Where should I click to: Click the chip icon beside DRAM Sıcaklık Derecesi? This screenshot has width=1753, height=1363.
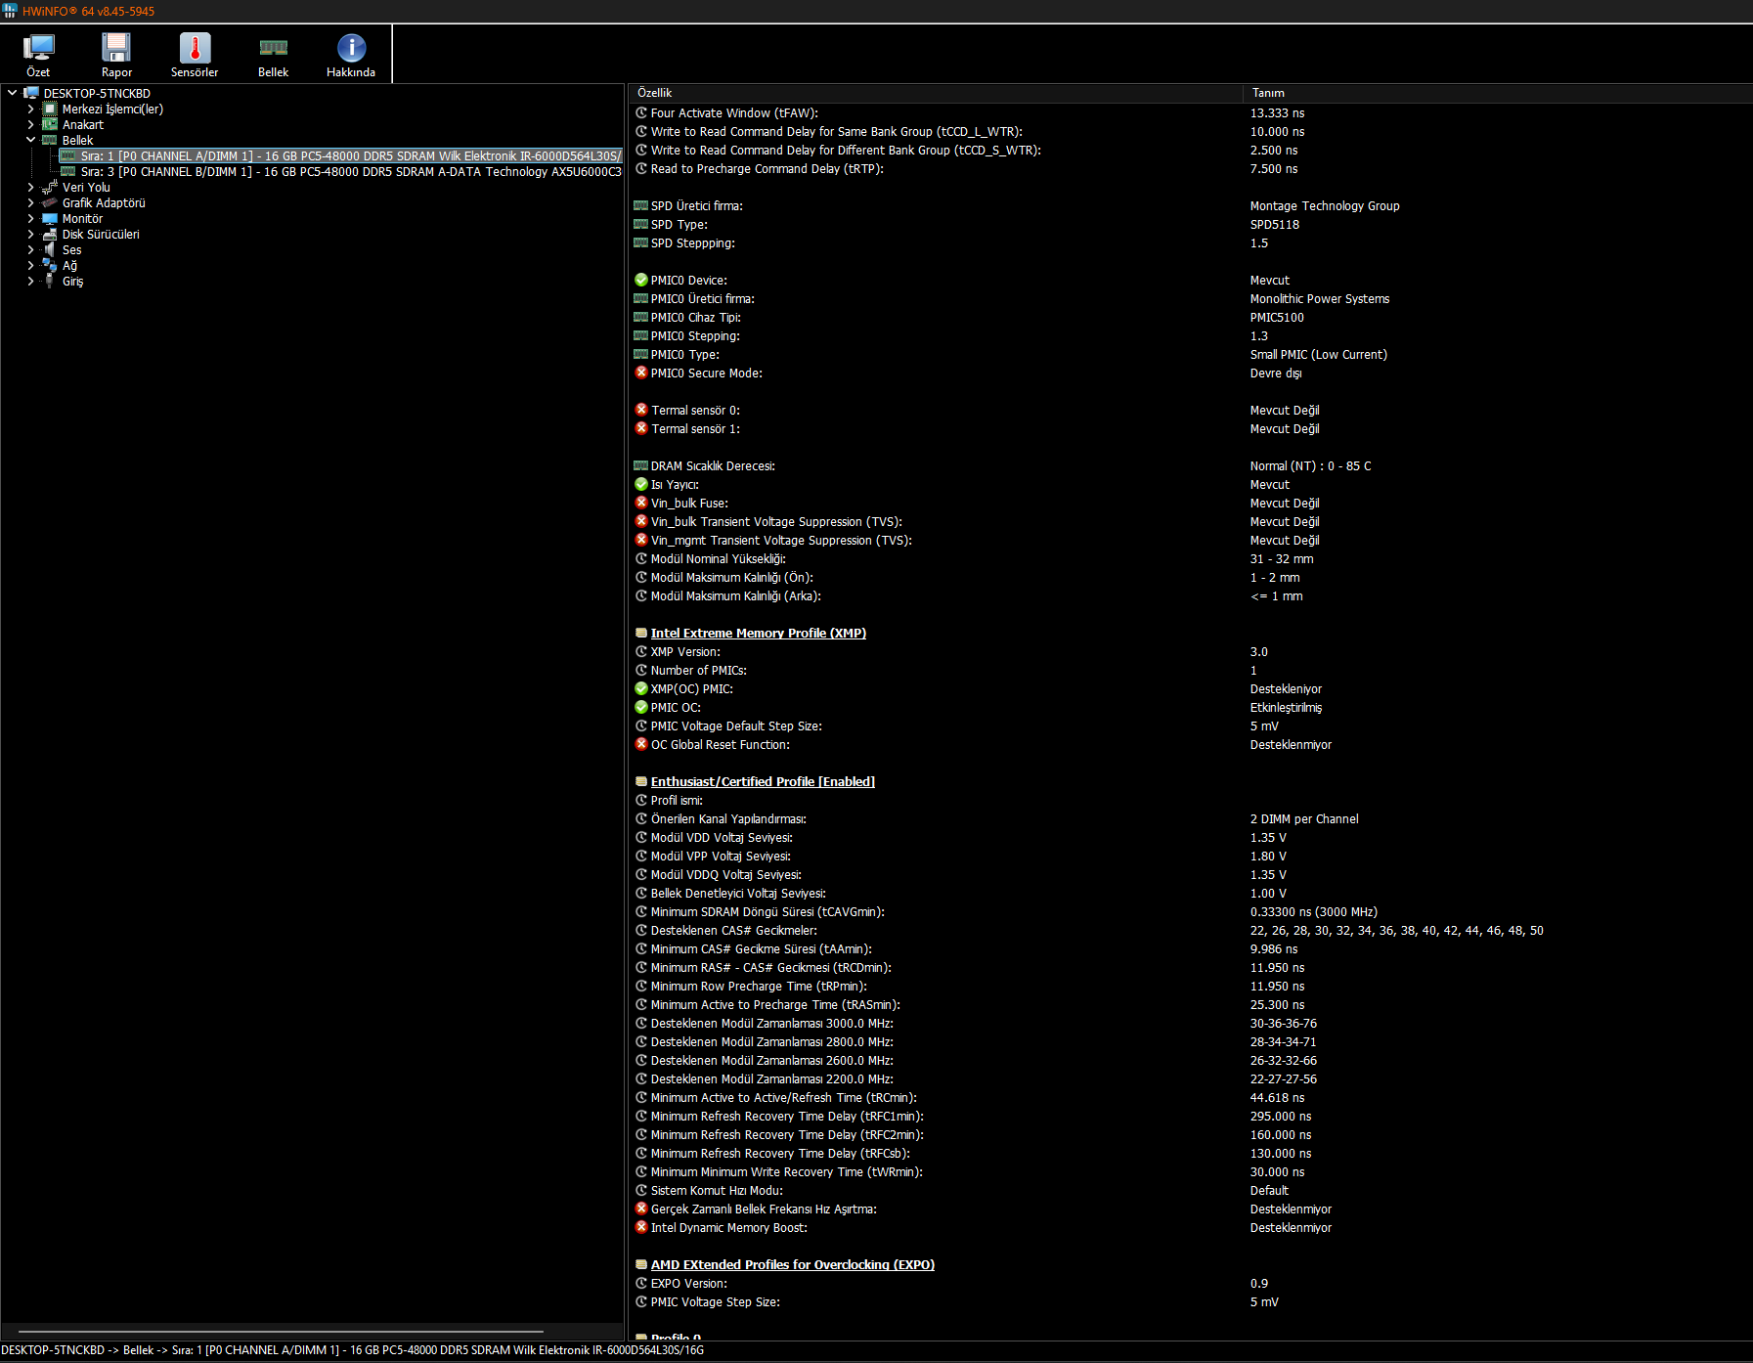[x=641, y=465]
